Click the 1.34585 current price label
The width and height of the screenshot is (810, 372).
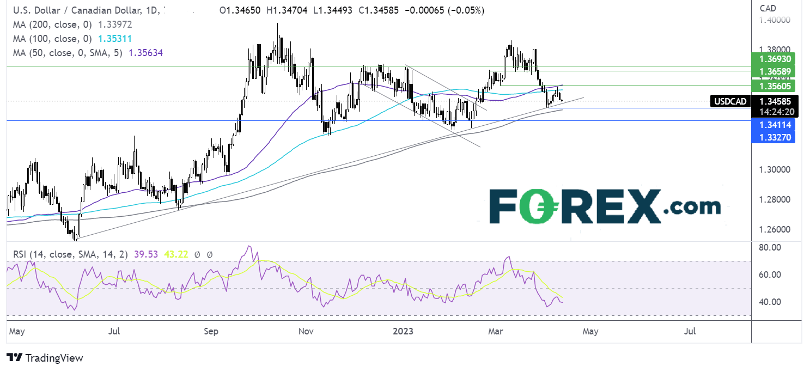point(775,101)
